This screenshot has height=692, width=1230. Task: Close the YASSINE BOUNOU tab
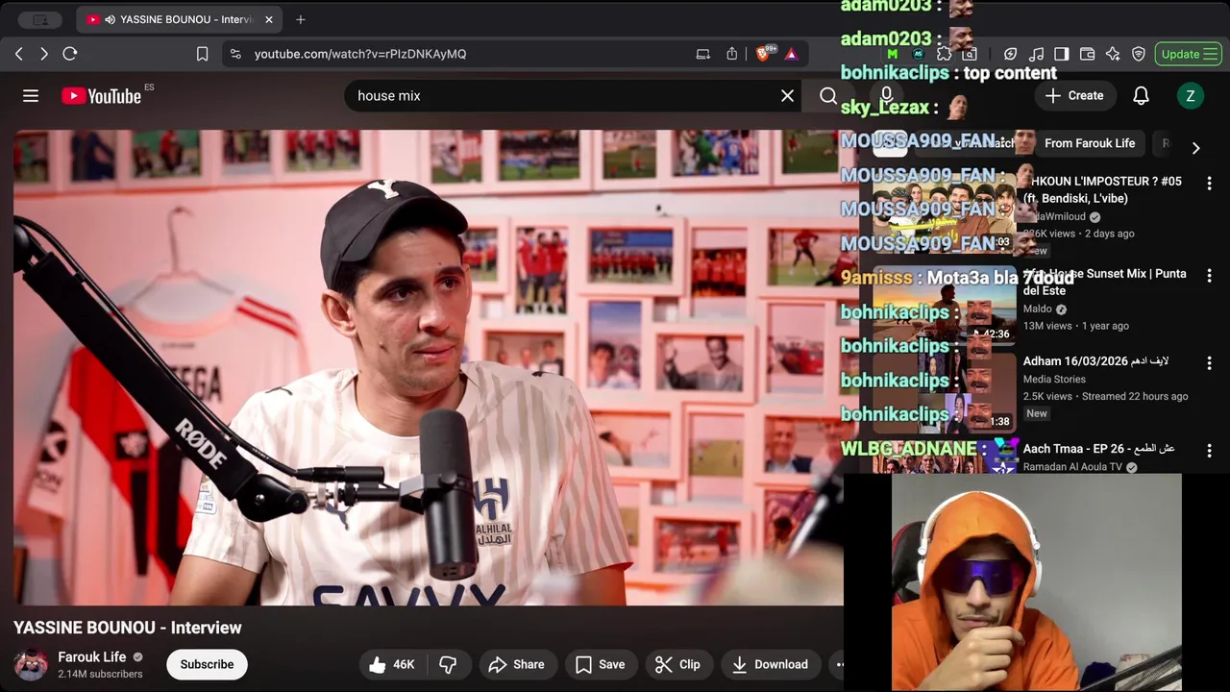pyautogui.click(x=269, y=19)
